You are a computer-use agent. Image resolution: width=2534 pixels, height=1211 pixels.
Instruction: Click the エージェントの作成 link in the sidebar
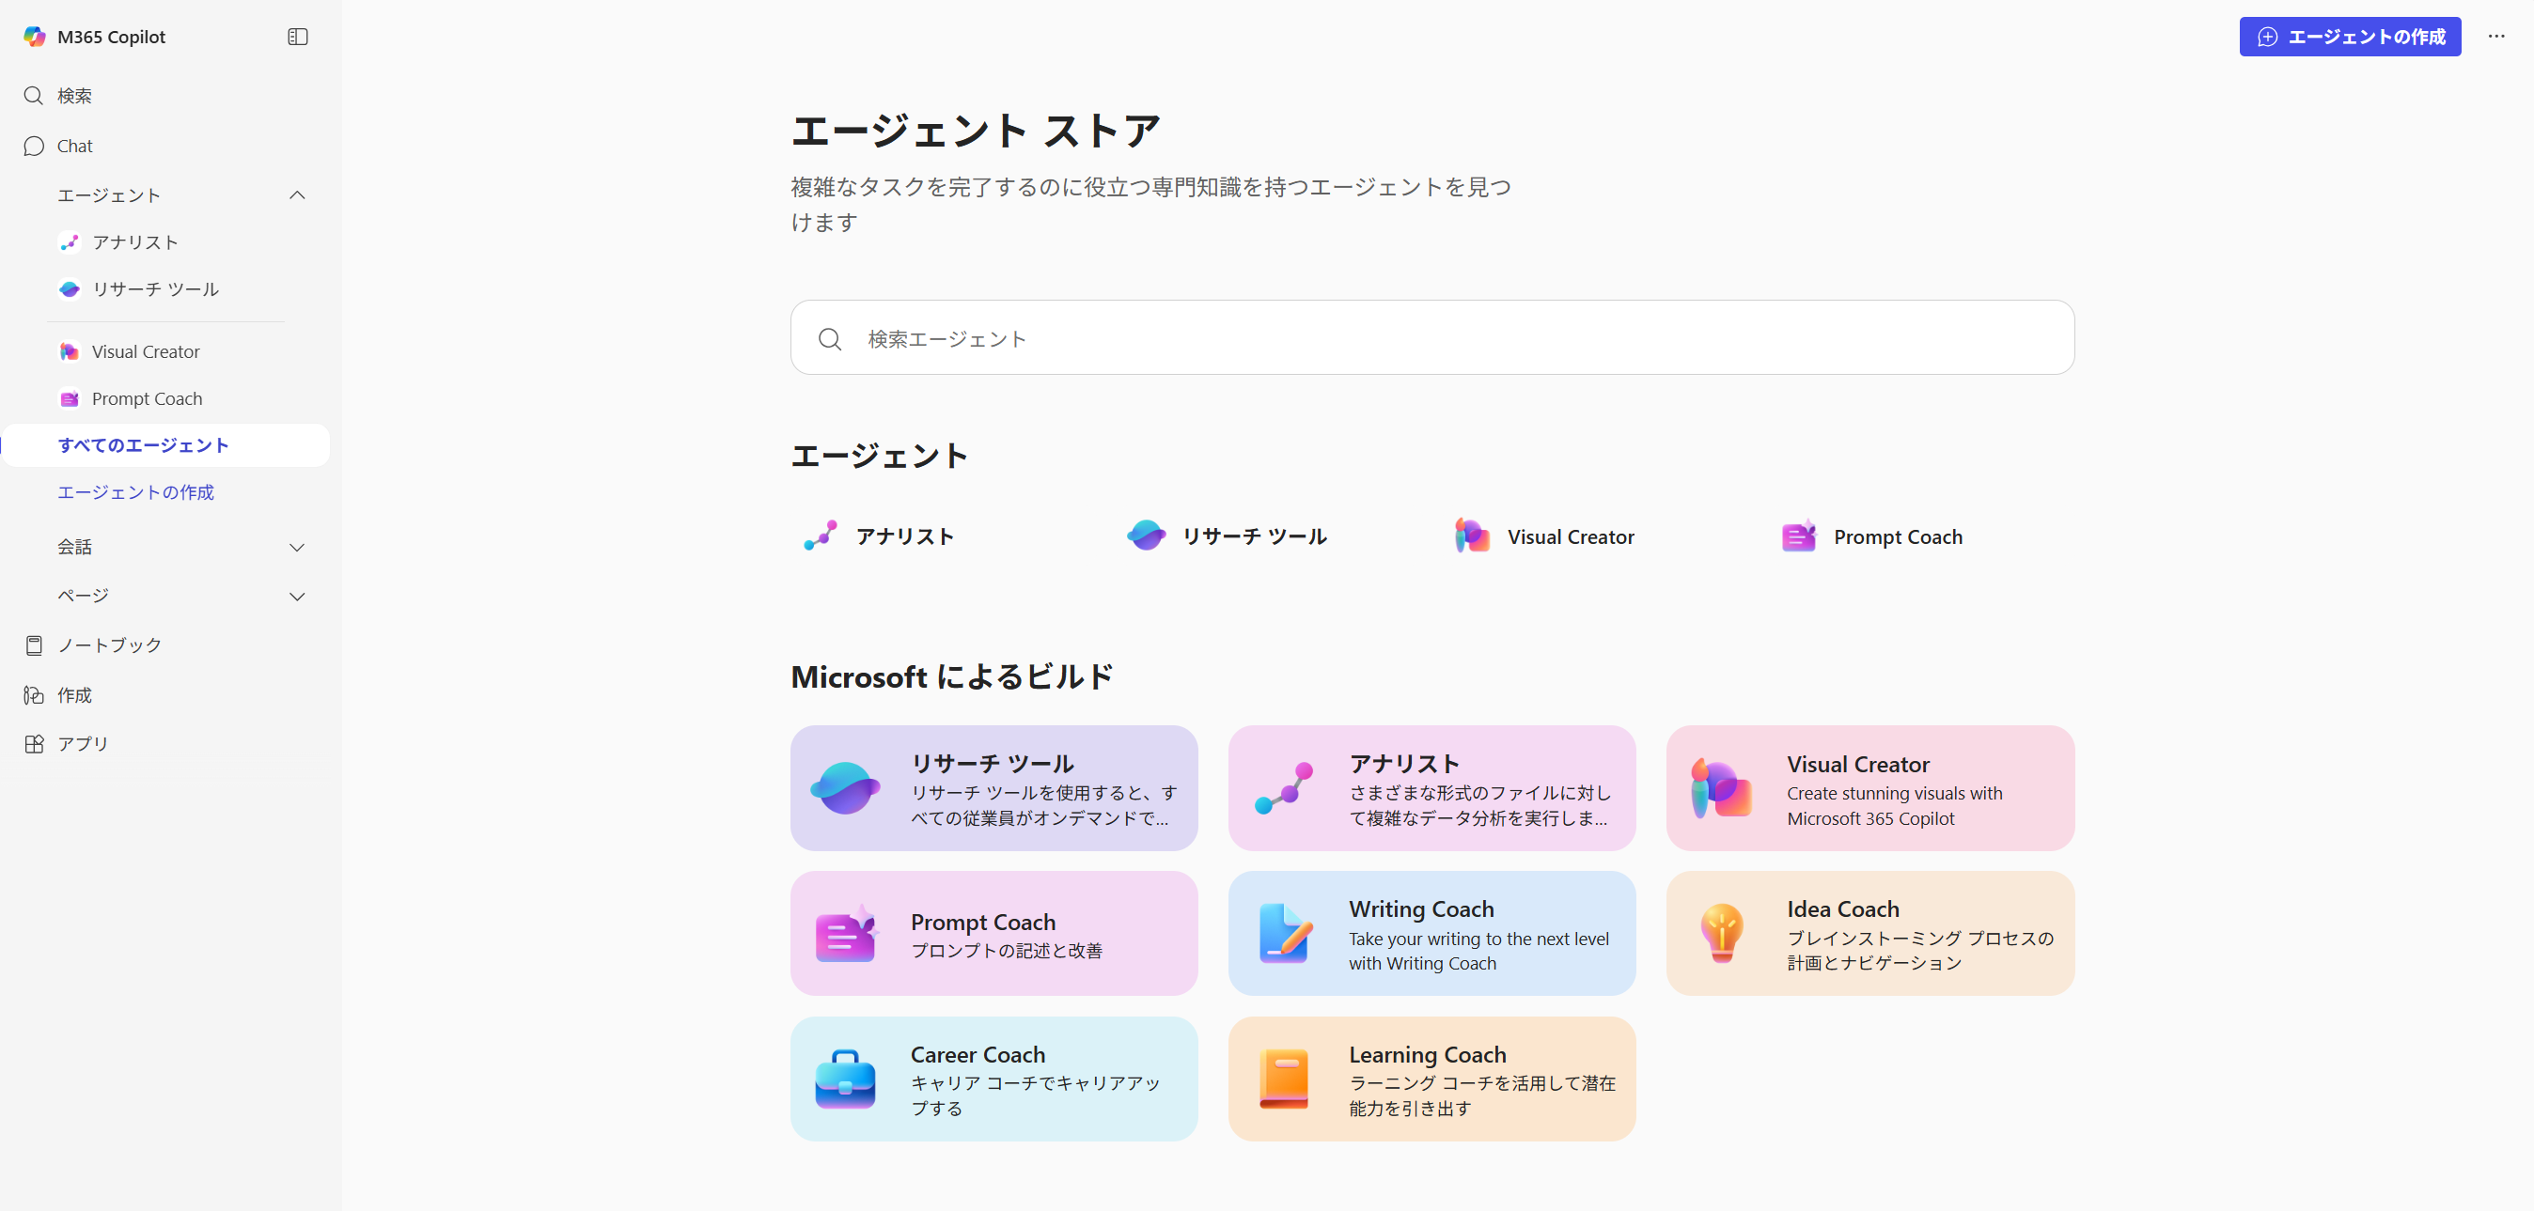(135, 492)
